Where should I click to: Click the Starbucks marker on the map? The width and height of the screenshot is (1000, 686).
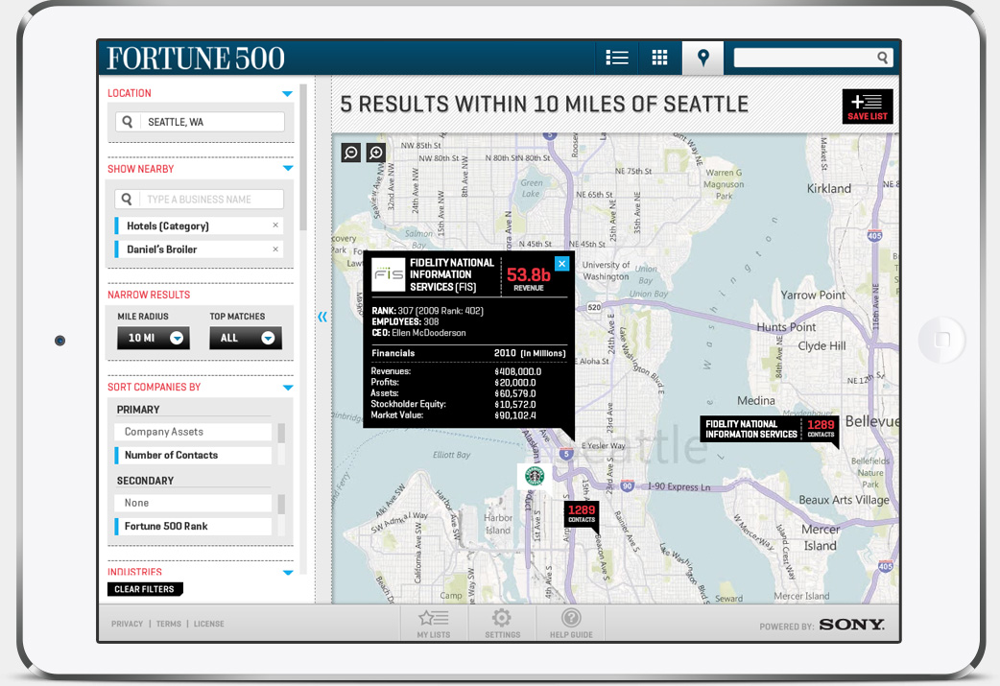534,476
